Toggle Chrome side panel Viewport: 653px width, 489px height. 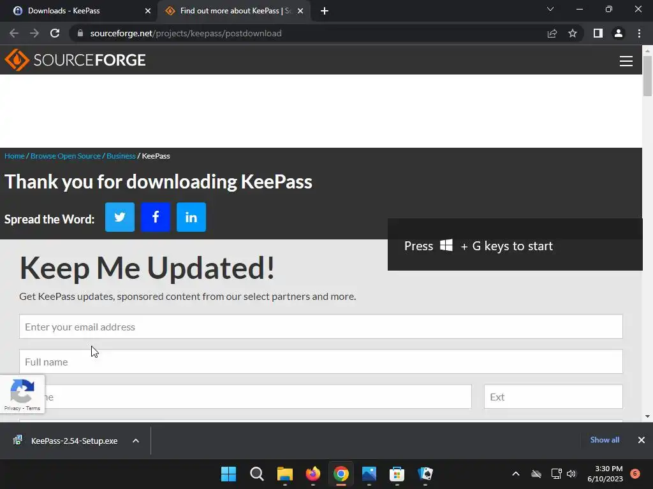[x=598, y=33]
